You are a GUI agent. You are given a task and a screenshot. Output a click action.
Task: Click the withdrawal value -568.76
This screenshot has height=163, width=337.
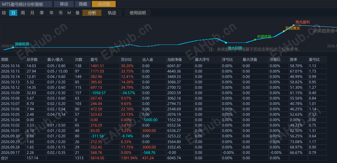[x=149, y=153]
